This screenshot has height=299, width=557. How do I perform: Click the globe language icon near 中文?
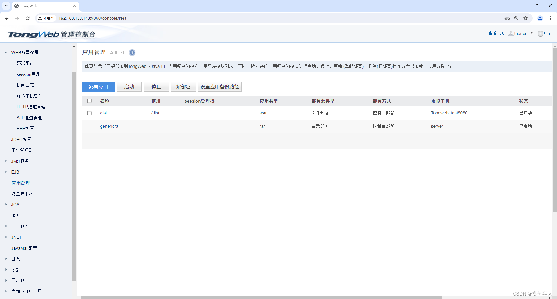tap(540, 34)
